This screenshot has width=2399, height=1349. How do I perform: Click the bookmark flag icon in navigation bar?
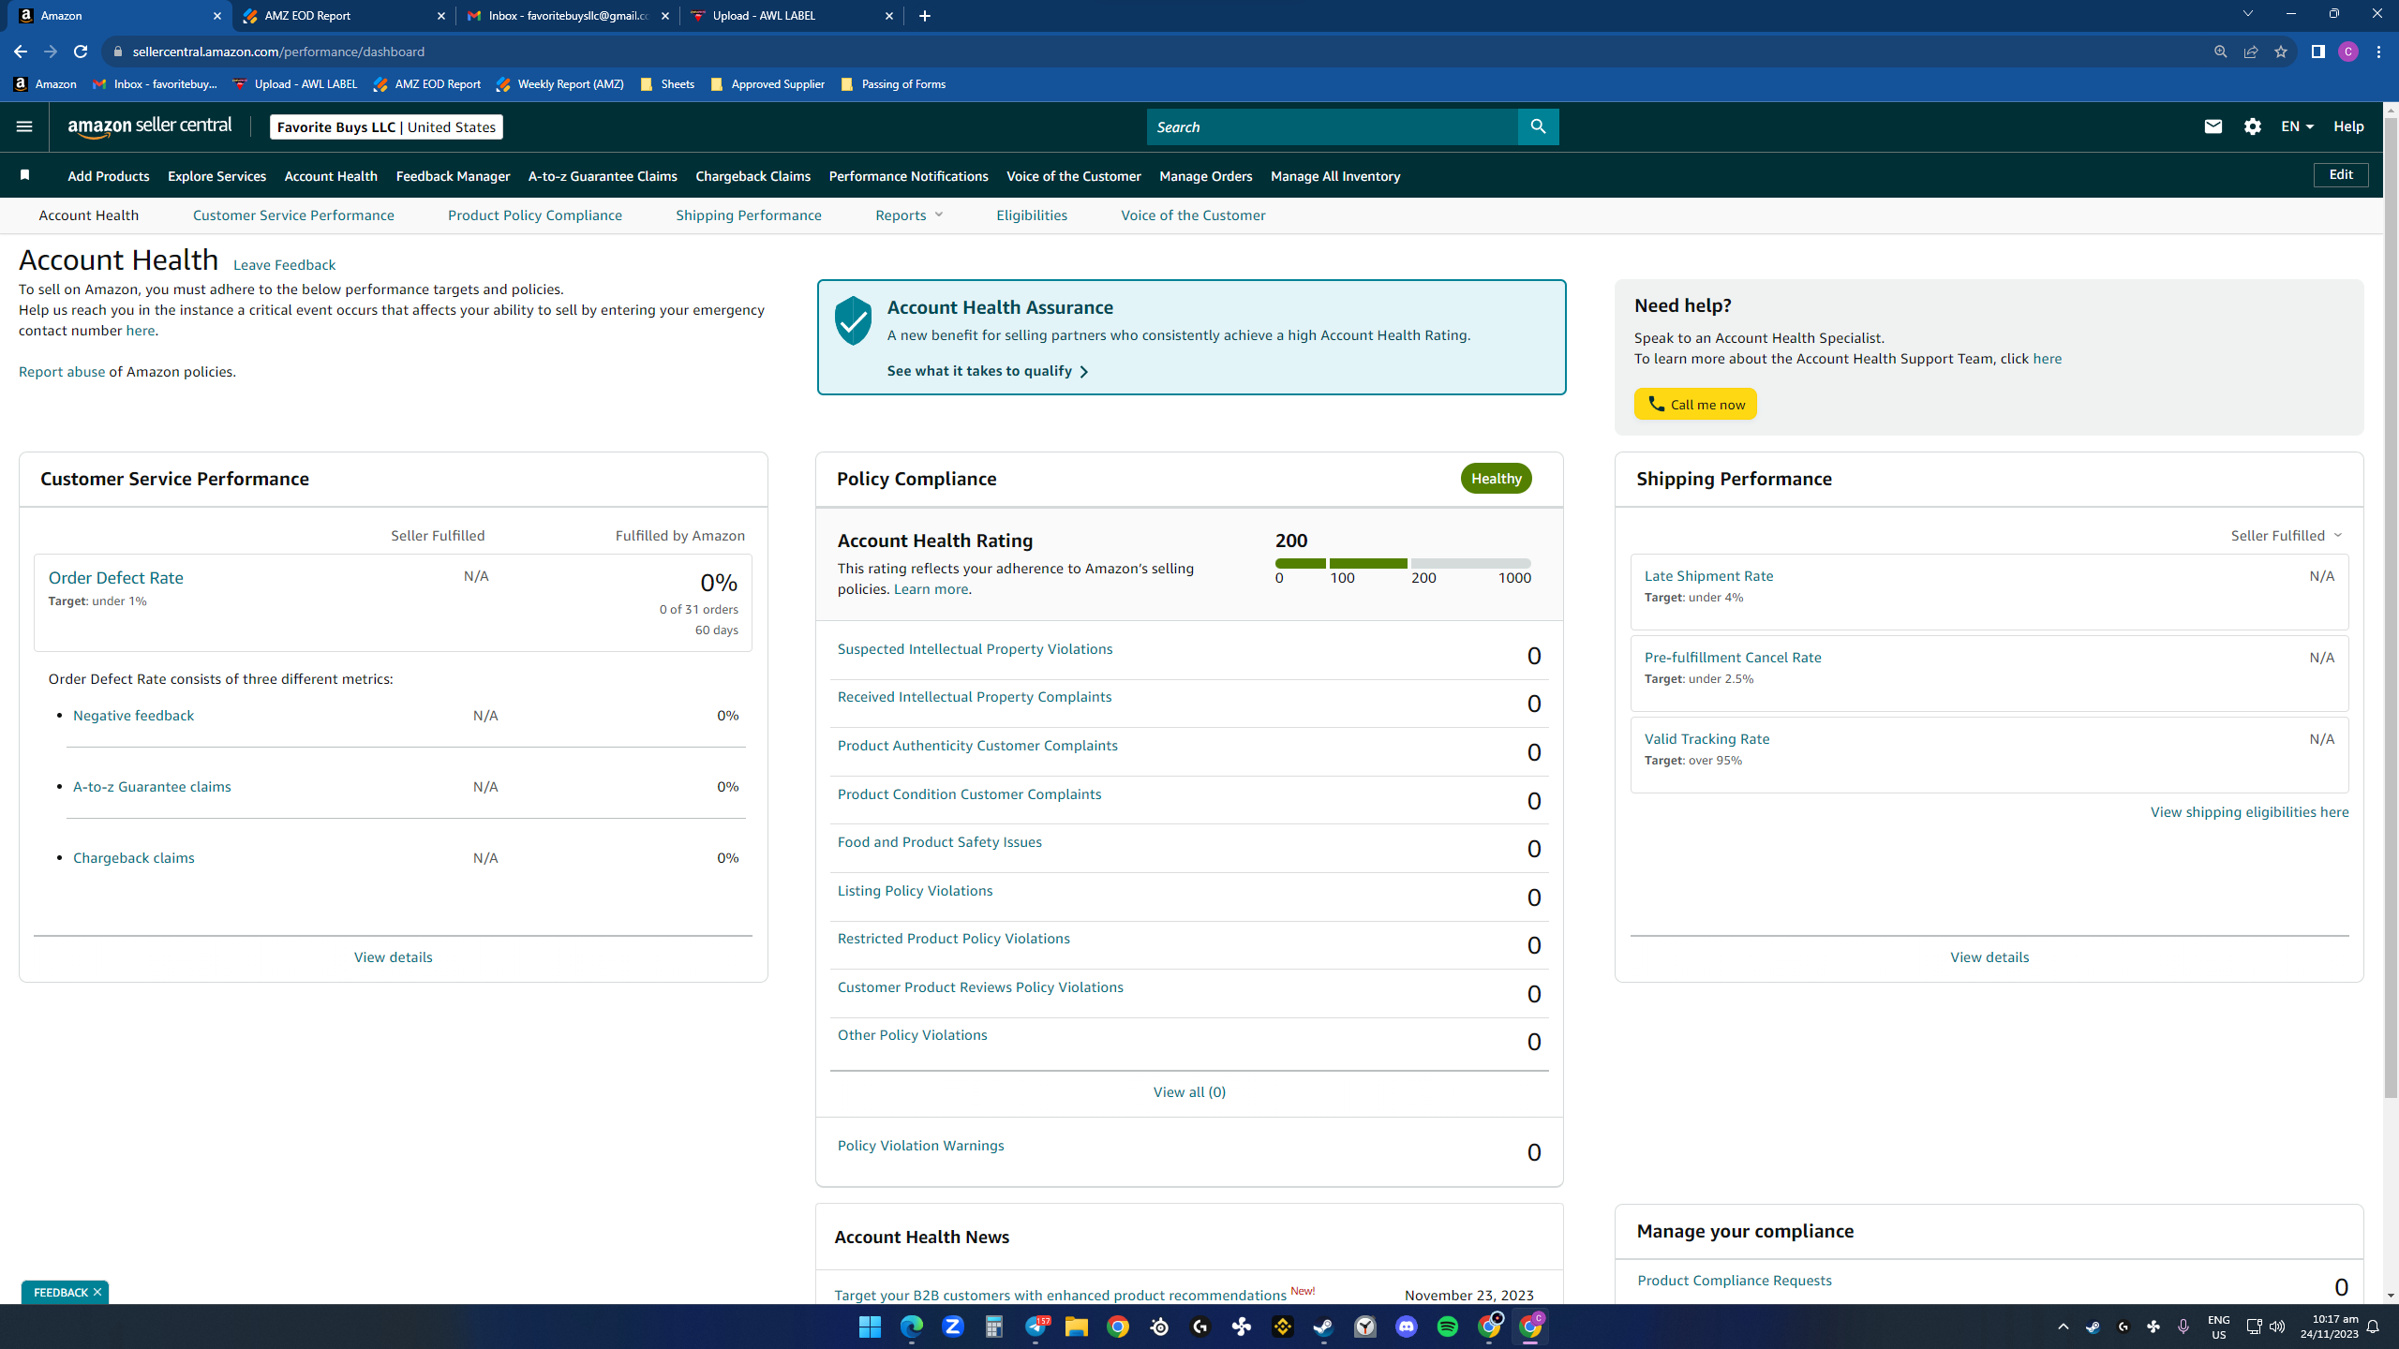pyautogui.click(x=25, y=175)
